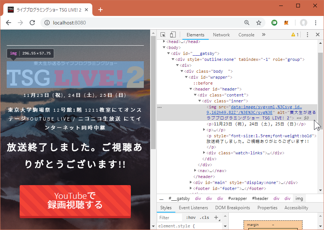
Task: Switch to the Elements tab
Action: coord(195,35)
